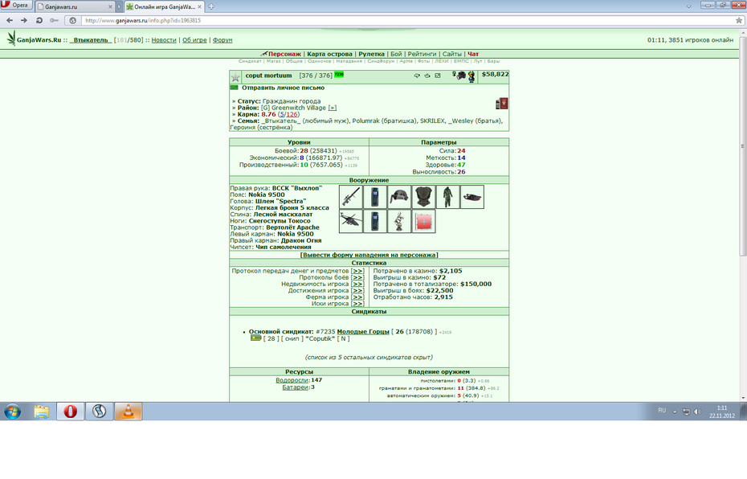Open the Nokia 9500 thumbnail in the top equipment row
This screenshot has height=479, width=747.
tap(375, 197)
